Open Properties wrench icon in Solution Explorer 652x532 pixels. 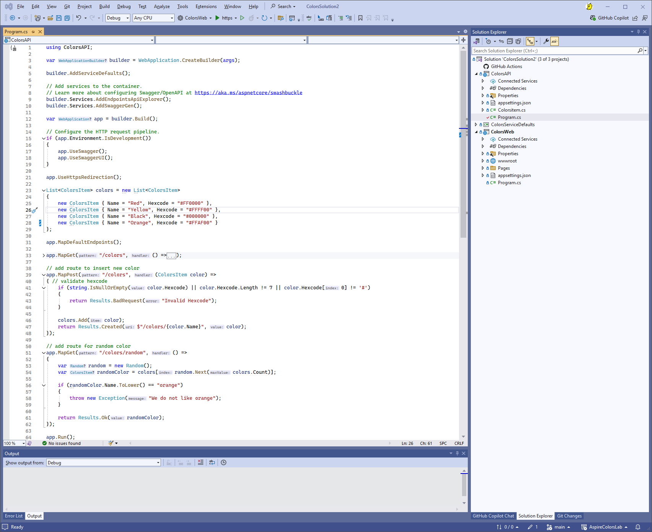pyautogui.click(x=546, y=41)
